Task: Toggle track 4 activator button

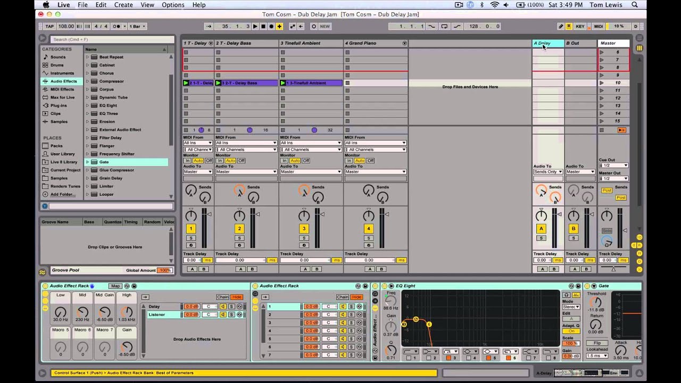Action: click(x=368, y=229)
